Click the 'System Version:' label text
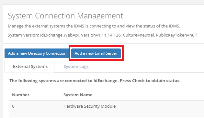This screenshot has height=118, width=204. (x=23, y=35)
